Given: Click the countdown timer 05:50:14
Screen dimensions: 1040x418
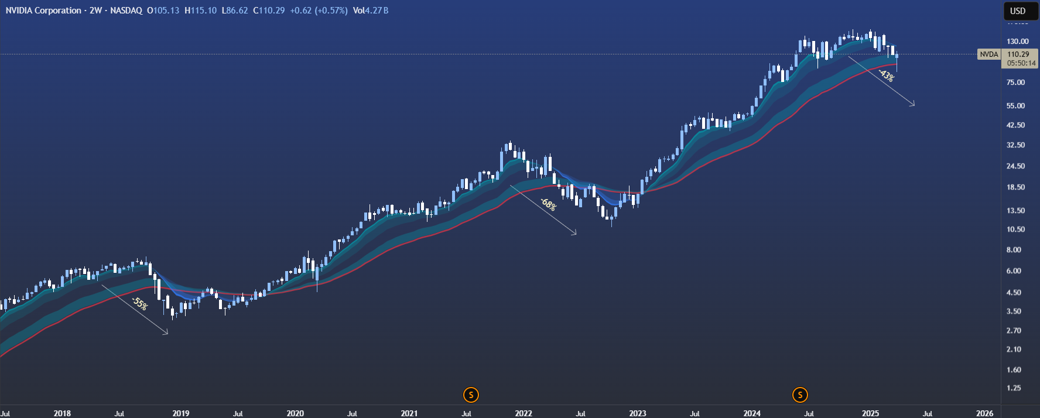Looking at the screenshot, I should [x=1021, y=63].
